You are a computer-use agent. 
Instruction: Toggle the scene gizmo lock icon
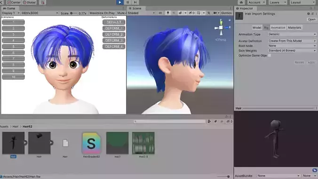click(230, 20)
